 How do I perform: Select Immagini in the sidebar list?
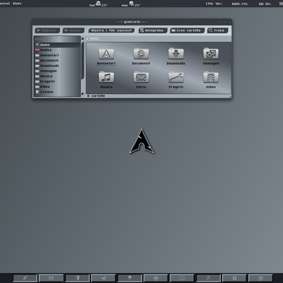pyautogui.click(x=57, y=71)
